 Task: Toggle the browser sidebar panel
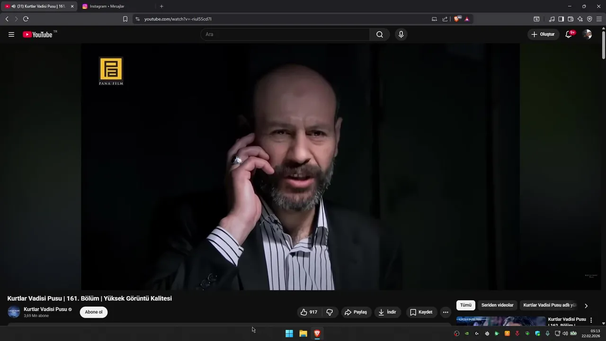point(561,19)
